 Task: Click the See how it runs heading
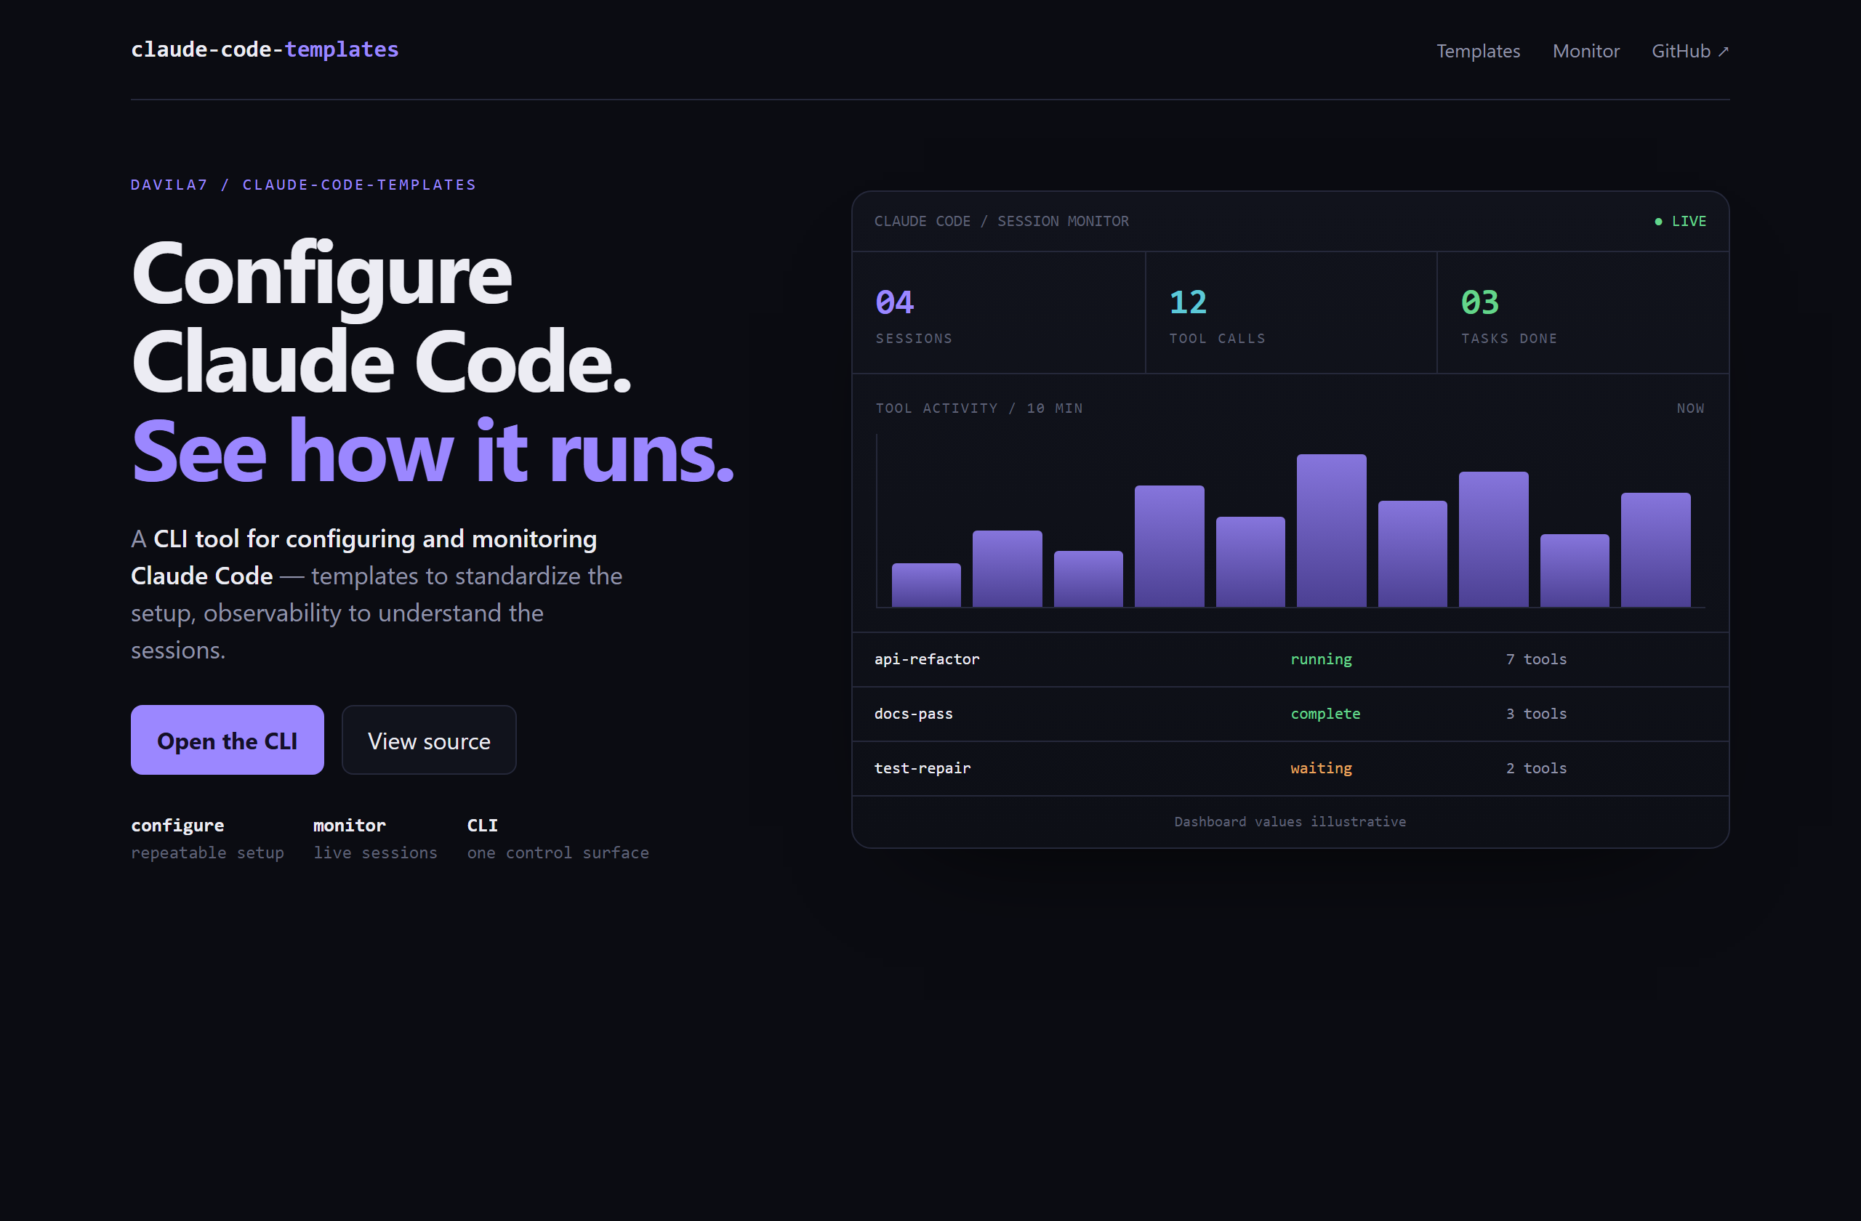point(433,451)
